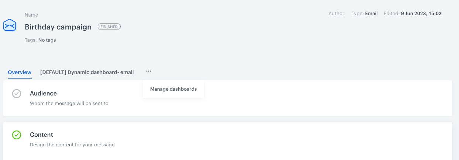Click the Name label above campaign title

point(31,15)
